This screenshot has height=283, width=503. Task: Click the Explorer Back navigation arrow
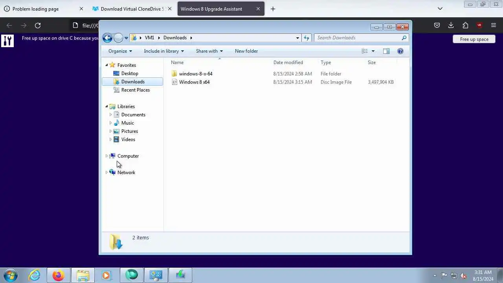pos(107,38)
